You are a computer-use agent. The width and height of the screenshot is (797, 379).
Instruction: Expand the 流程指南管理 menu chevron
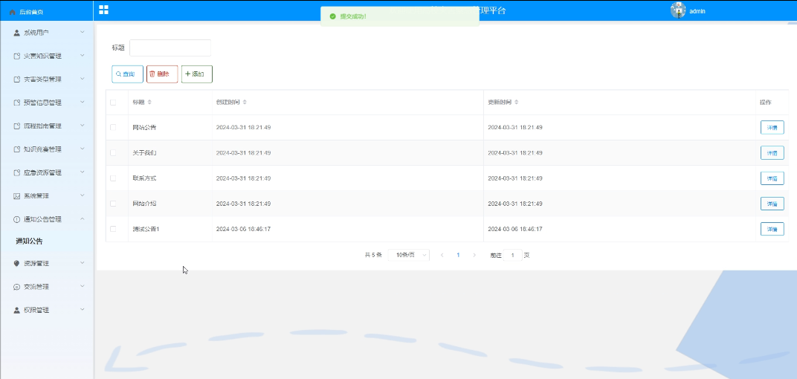pos(83,126)
